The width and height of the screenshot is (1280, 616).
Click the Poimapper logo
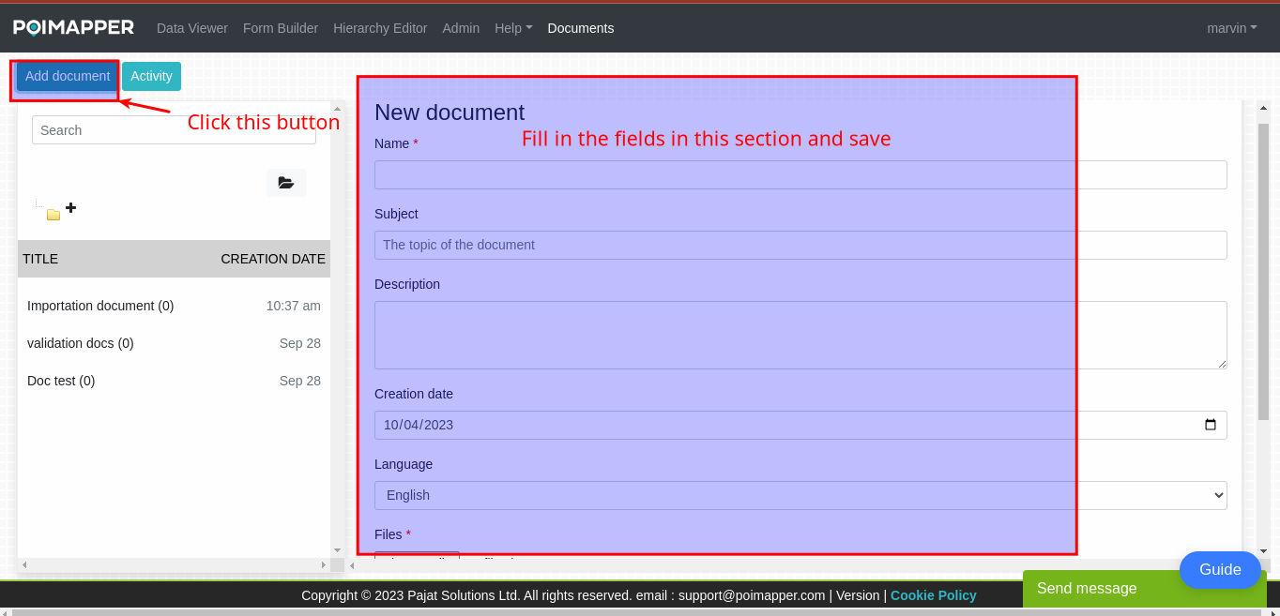[73, 28]
